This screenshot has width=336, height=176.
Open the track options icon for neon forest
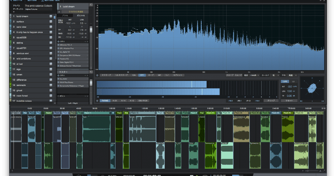point(51,96)
